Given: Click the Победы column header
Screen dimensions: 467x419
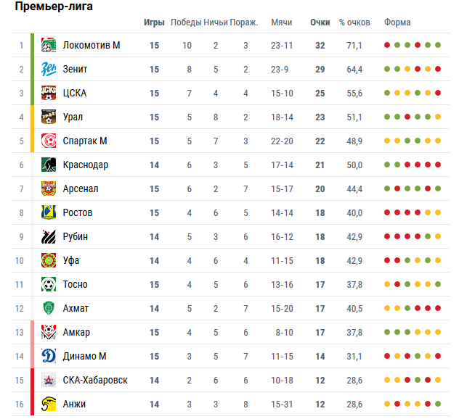Looking at the screenshot, I should click(x=186, y=22).
